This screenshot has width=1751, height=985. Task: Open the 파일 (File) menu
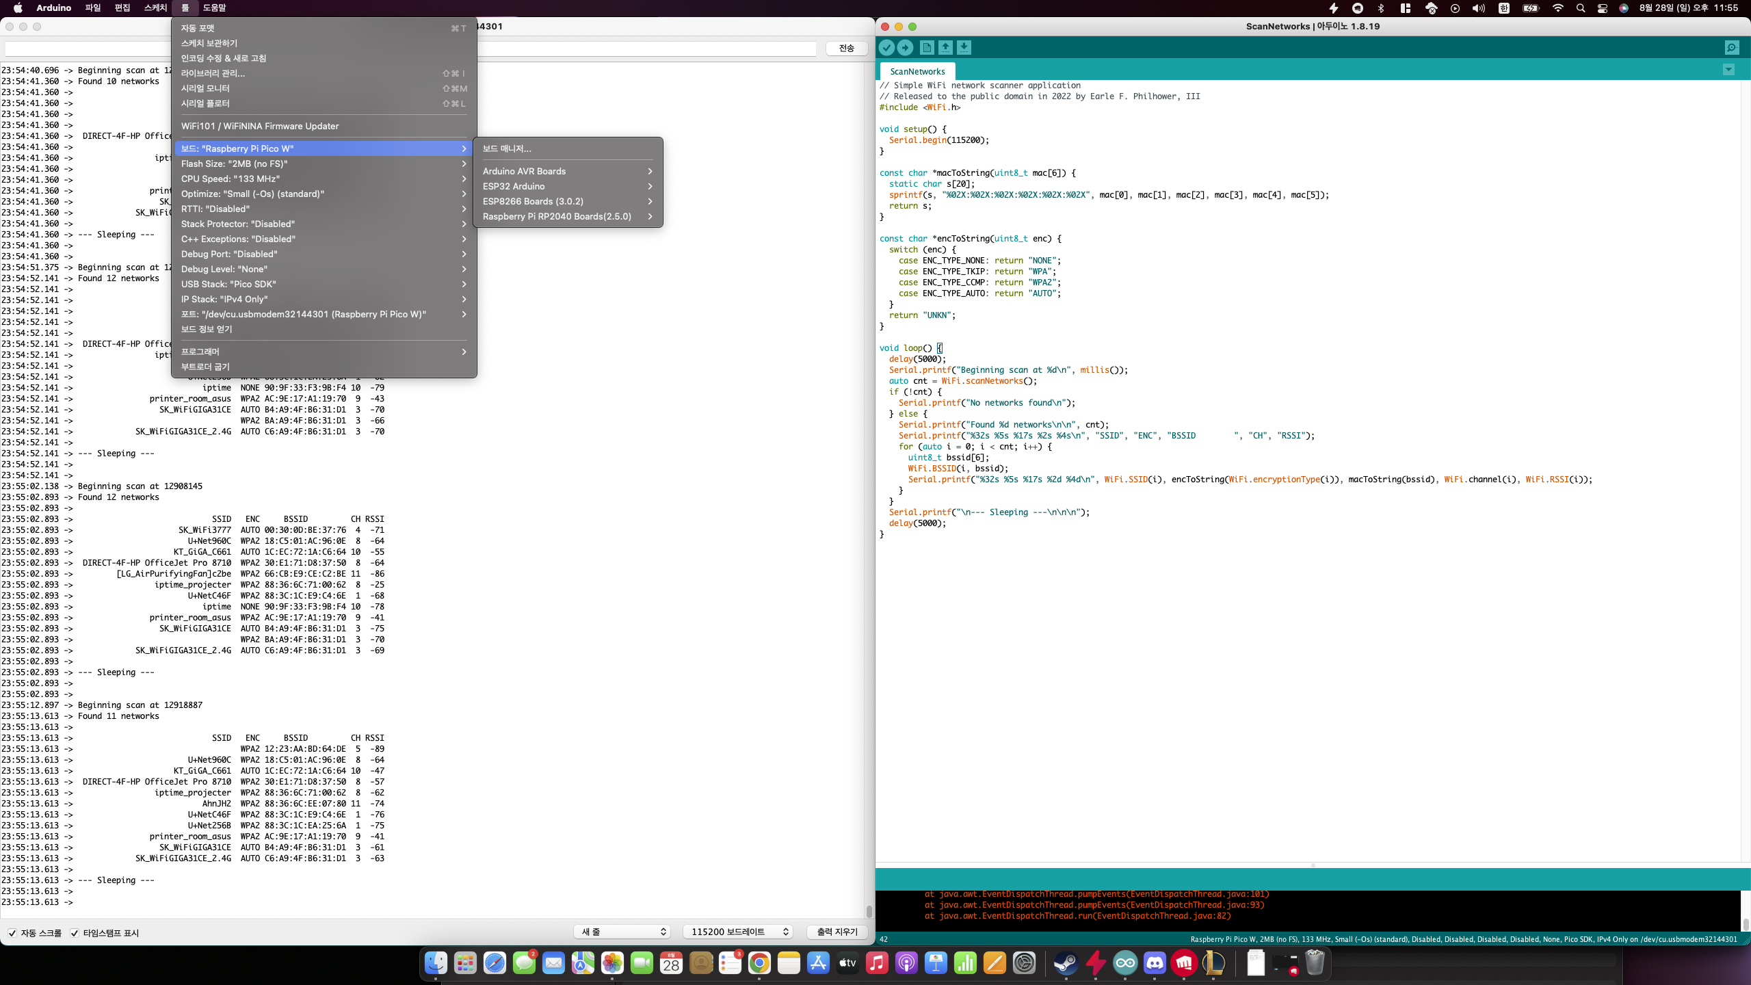pos(92,8)
